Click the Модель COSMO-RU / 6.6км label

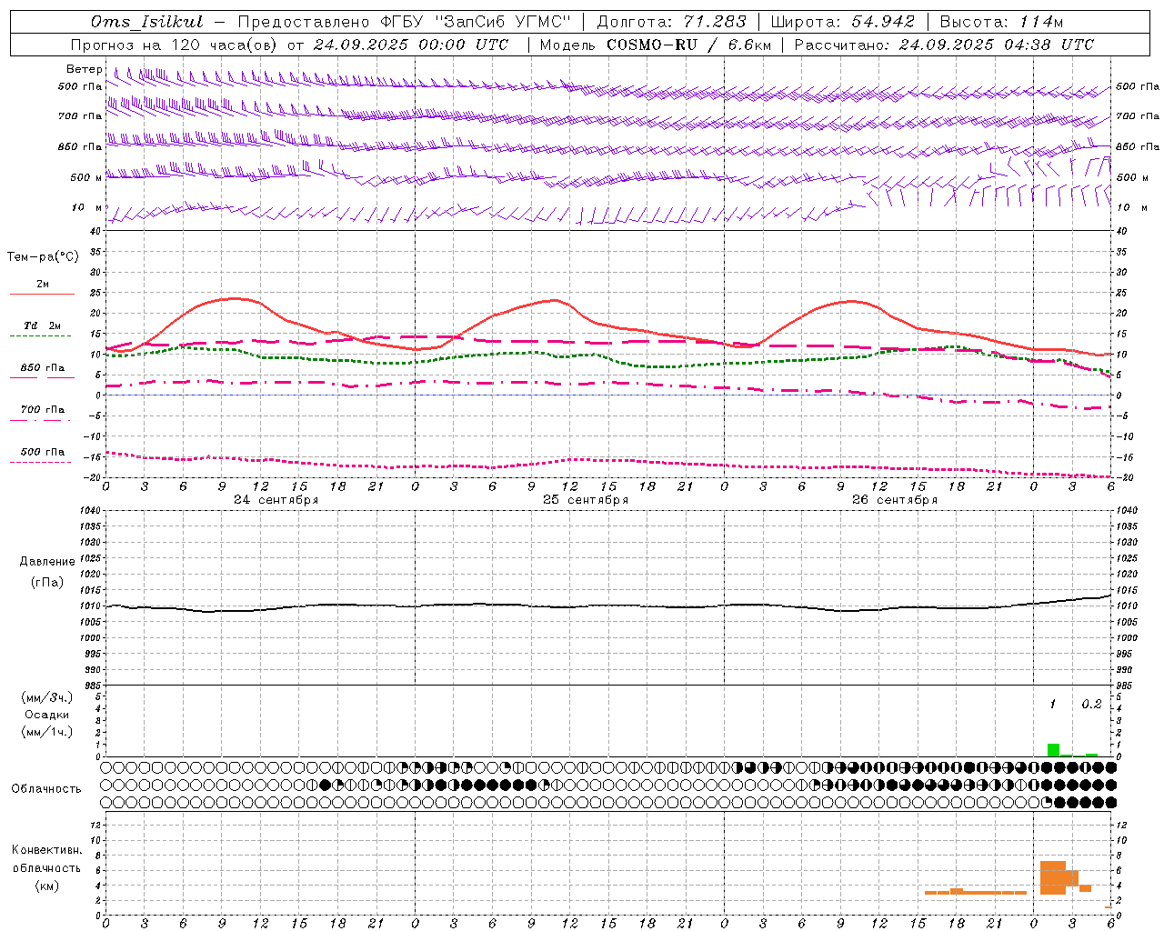tap(655, 45)
